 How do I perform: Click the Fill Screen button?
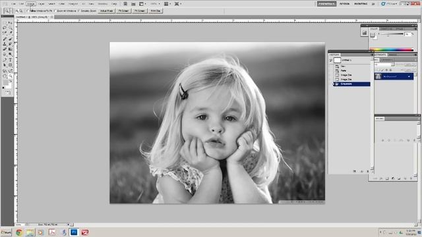pos(140,11)
